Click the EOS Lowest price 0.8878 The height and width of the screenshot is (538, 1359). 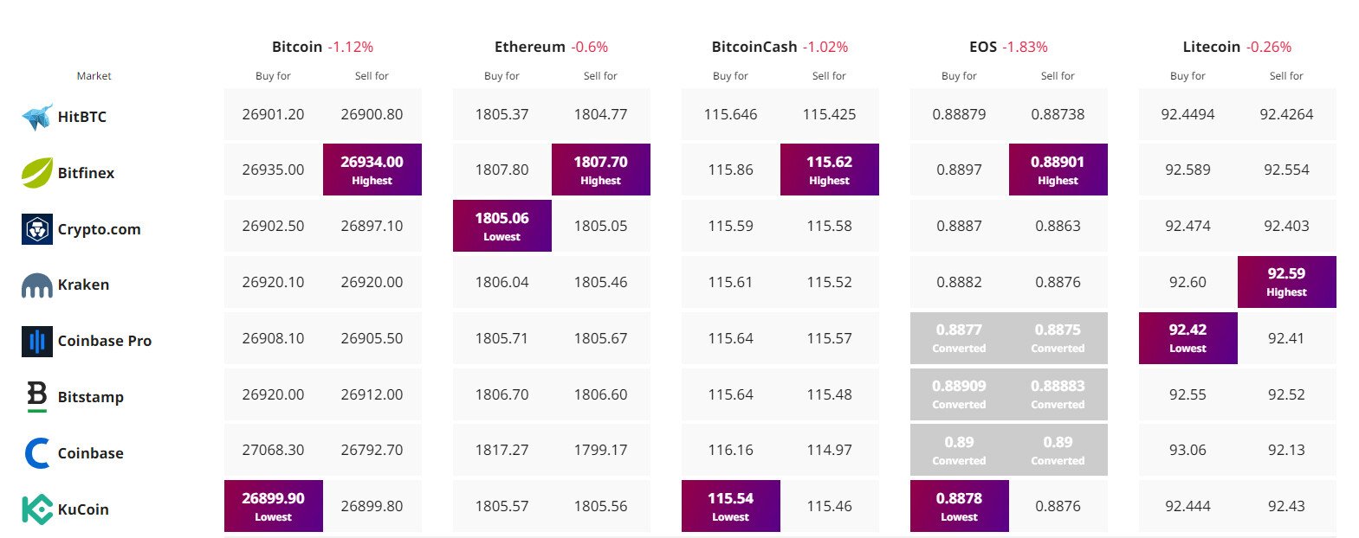959,506
